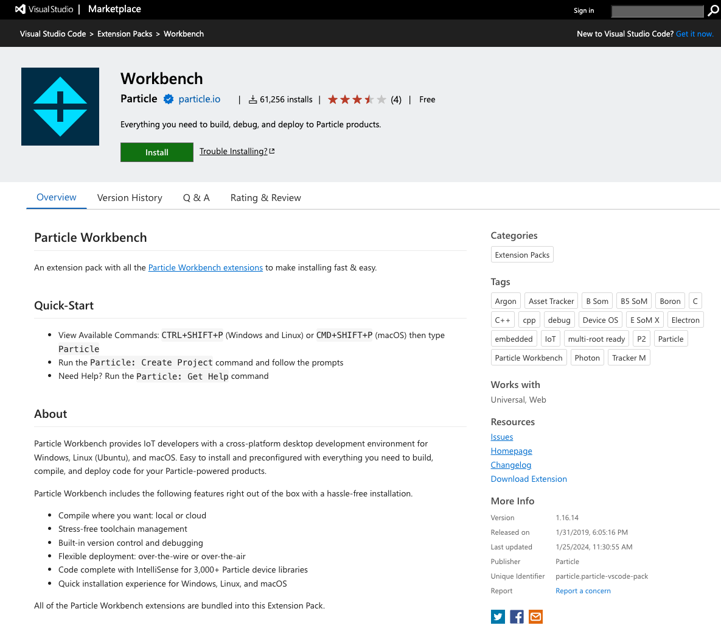Viewport: 721px width, 628px height.
Task: Click the 61,256 installs text
Action: (x=286, y=99)
